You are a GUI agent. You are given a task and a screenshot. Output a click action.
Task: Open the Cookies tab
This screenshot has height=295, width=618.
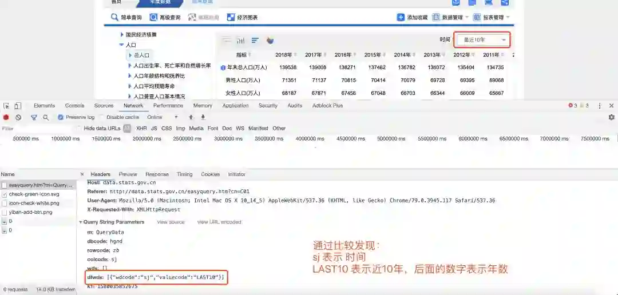tap(211, 174)
